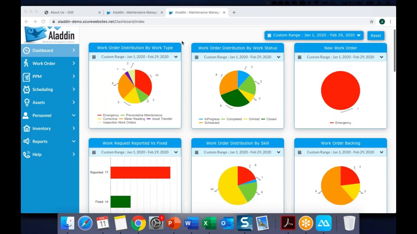Click the red Reported bar in chart
The image size is (417, 234).
140,173
